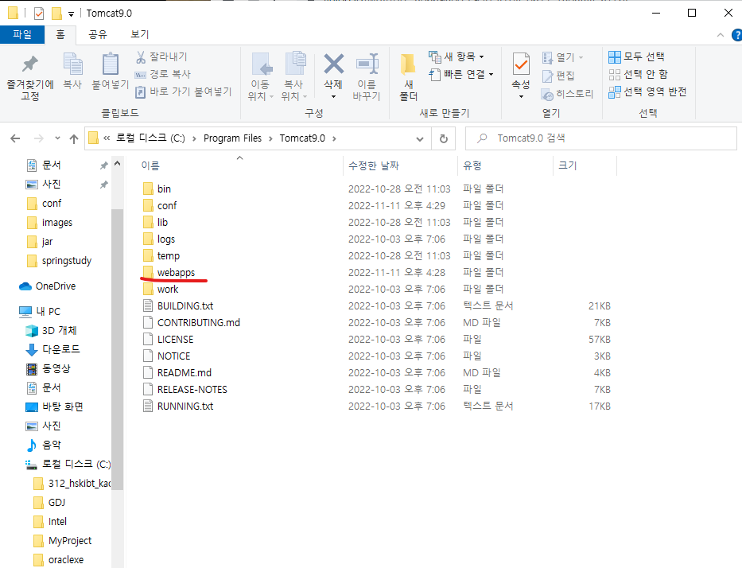Open the recent locations dropdown arrow

coord(57,138)
